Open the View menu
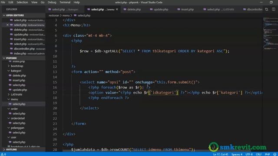Viewport: 278px width, 156px height. click(x=34, y=2)
